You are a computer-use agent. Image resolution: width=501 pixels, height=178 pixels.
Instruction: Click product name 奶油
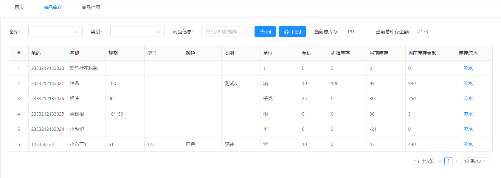pos(75,98)
